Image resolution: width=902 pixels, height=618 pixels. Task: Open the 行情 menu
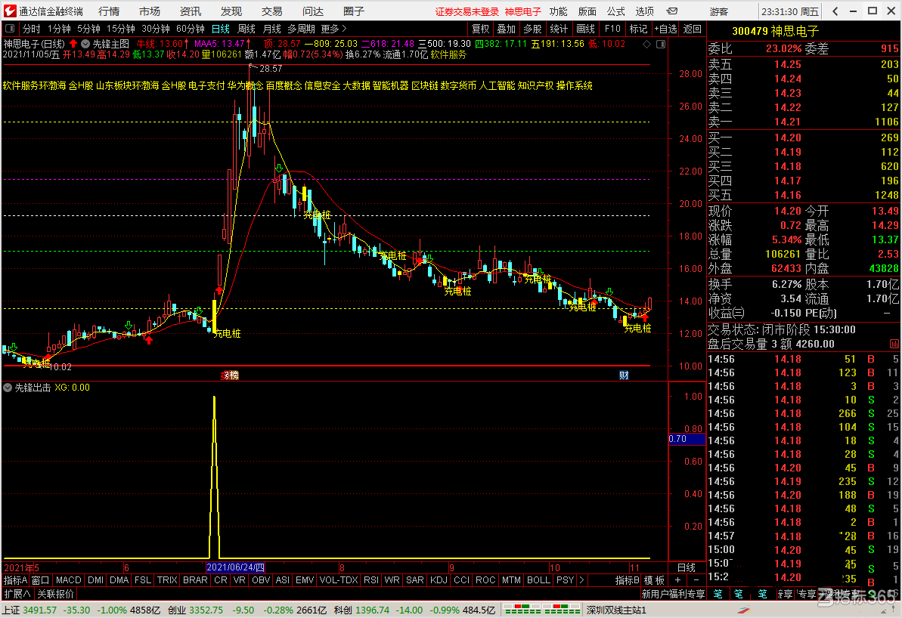109,11
